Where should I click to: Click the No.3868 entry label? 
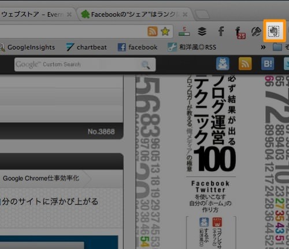101,132
